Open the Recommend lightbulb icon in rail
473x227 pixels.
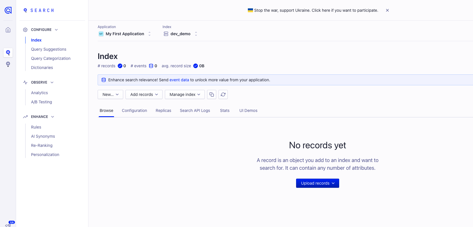click(x=8, y=64)
